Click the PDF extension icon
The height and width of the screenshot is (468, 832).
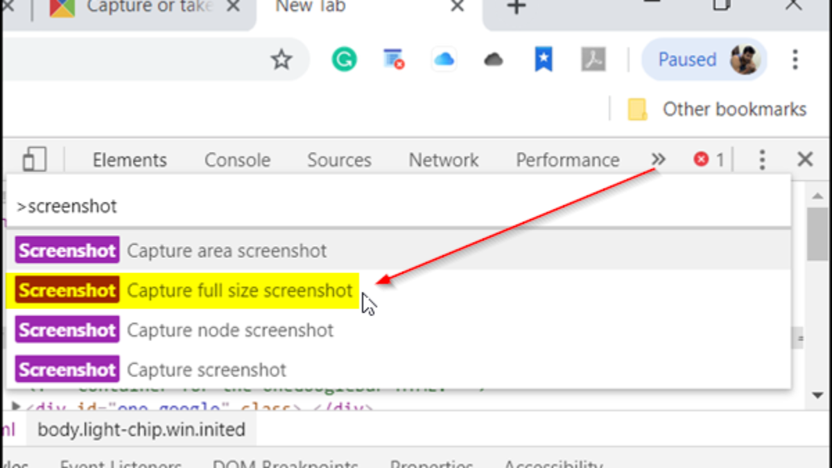593,60
